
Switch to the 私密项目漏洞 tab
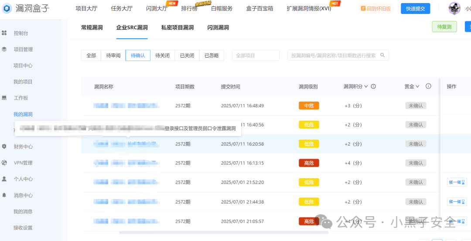click(177, 27)
